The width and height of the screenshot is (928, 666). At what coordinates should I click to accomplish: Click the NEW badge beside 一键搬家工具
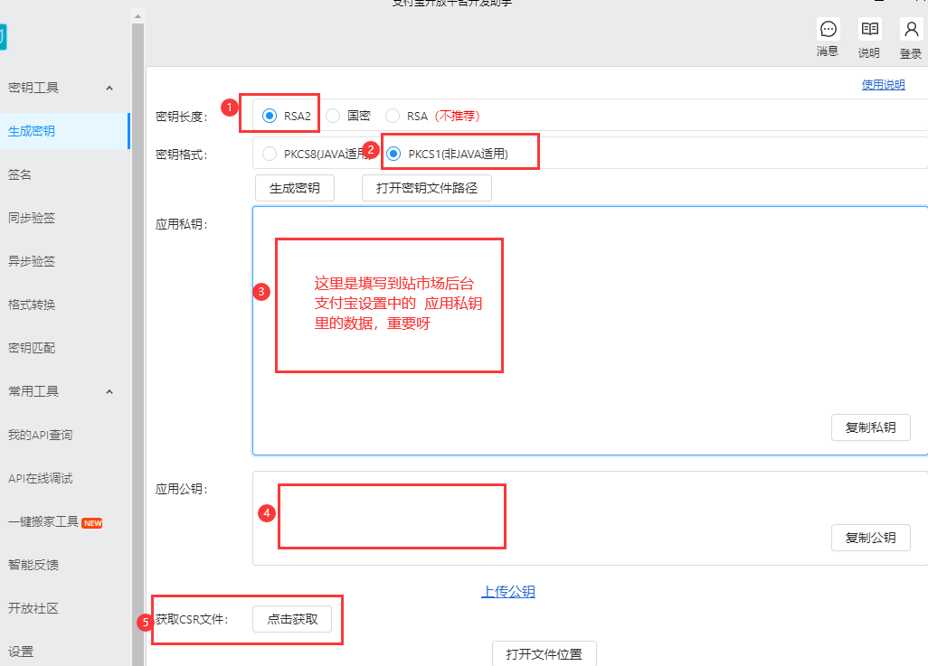(x=92, y=523)
